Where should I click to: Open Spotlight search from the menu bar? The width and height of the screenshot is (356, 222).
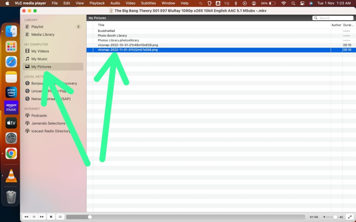(x=293, y=3)
